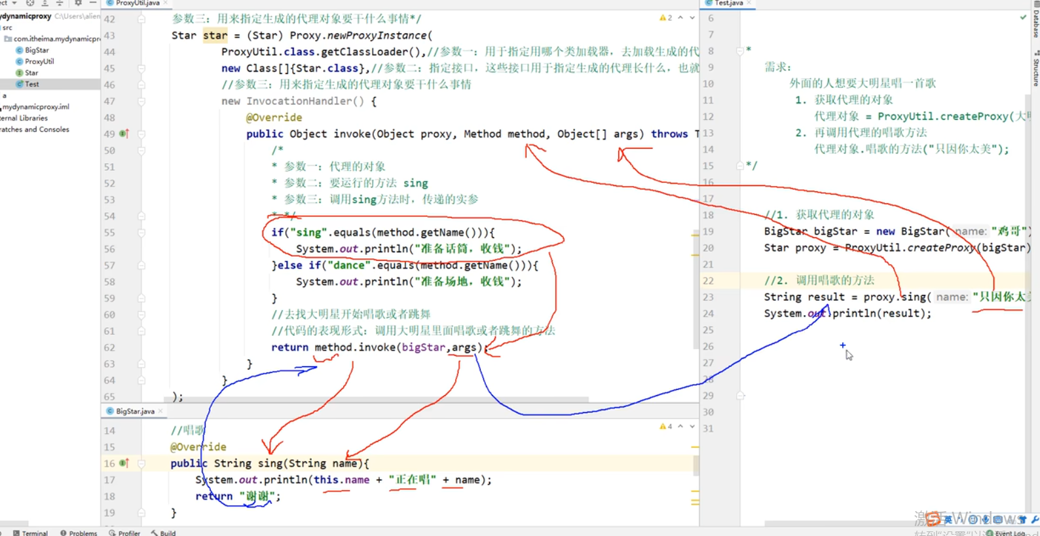Go to next highlighted problem in ProxyUtil.java
The width and height of the screenshot is (1040, 536).
tap(692, 18)
